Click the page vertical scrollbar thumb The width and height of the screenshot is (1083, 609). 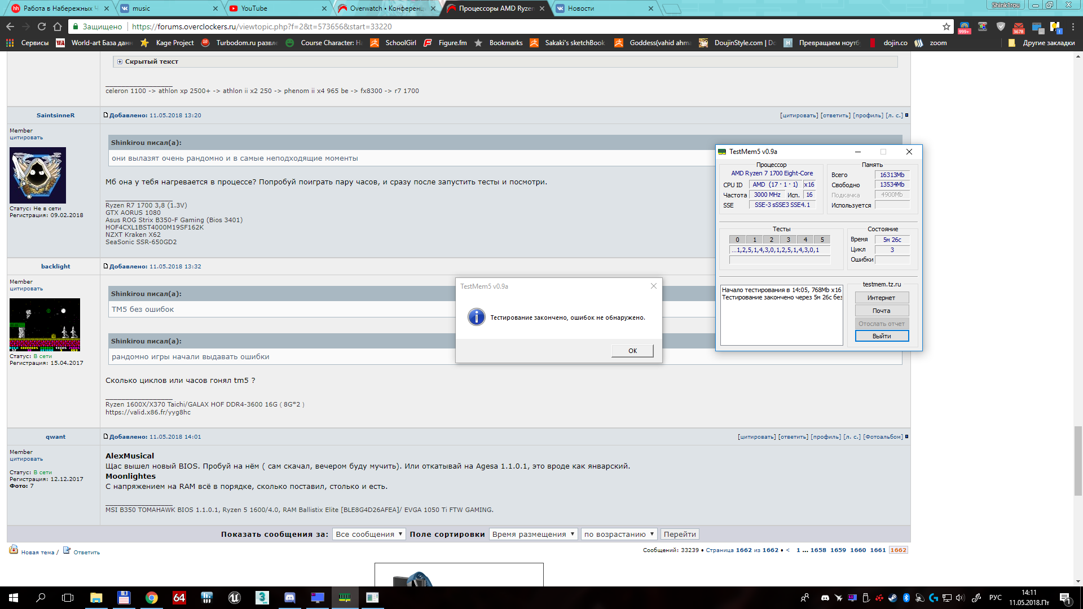pyautogui.click(x=1078, y=461)
